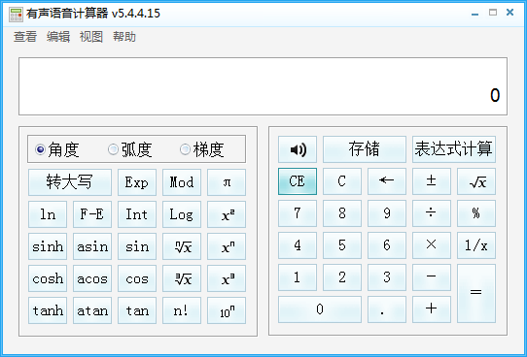
Task: Click the 转大写 convert button
Action: 70,182
